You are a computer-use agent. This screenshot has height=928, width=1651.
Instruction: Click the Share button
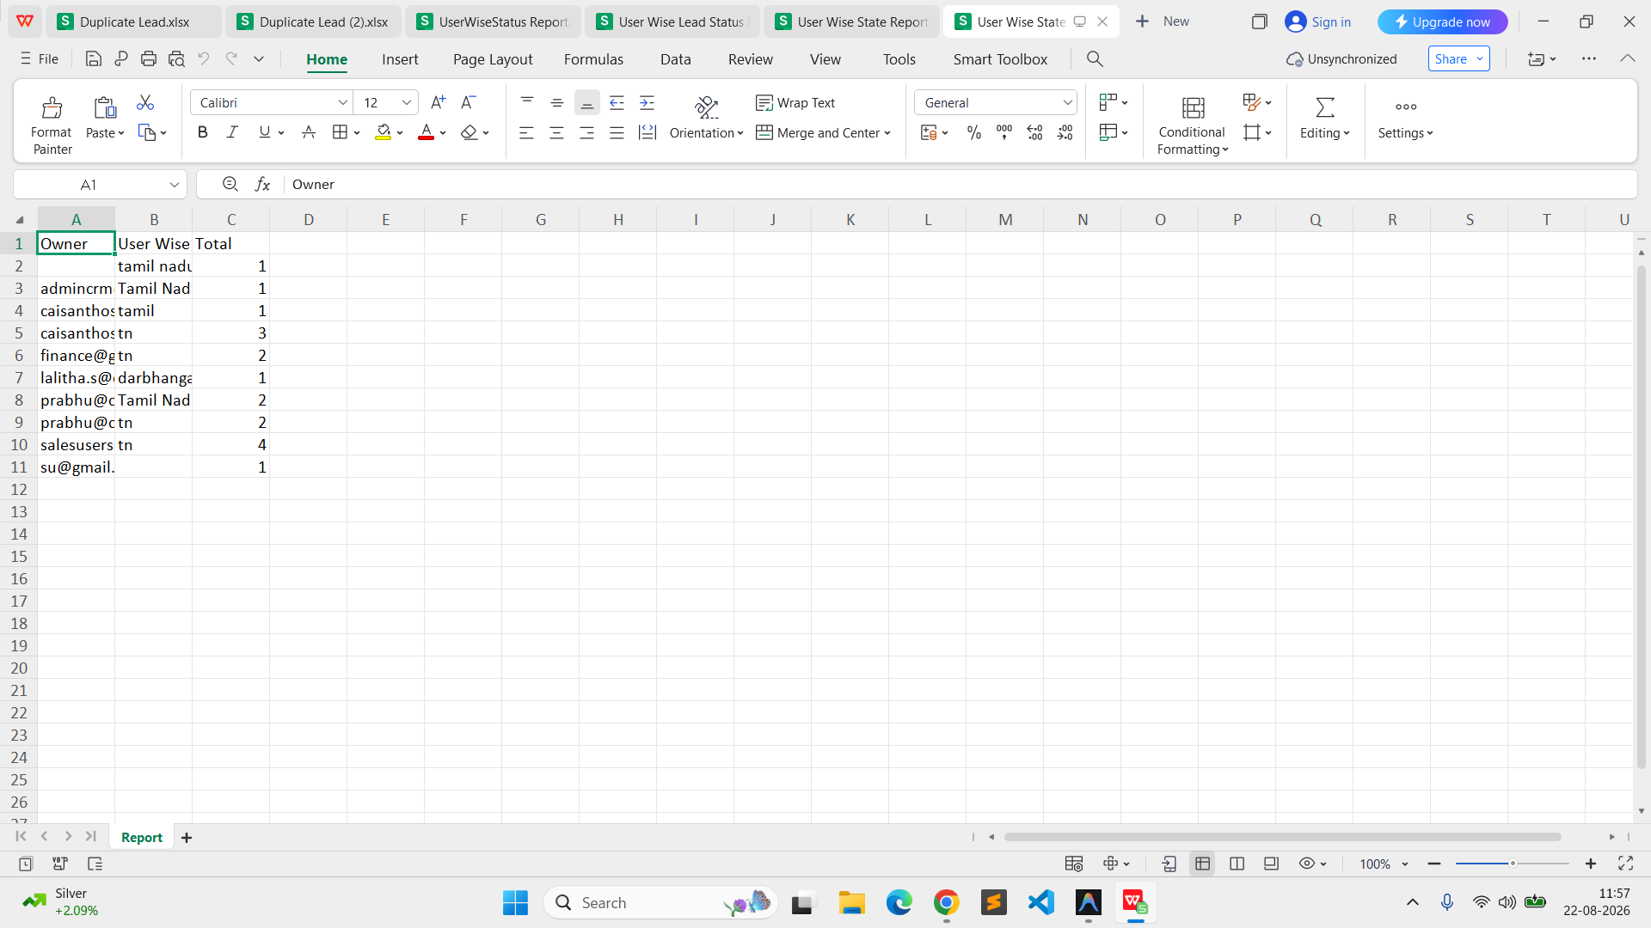tap(1459, 59)
